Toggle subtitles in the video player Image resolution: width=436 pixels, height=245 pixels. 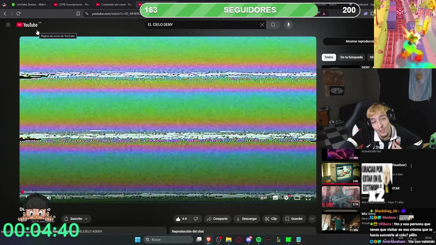click(x=275, y=198)
